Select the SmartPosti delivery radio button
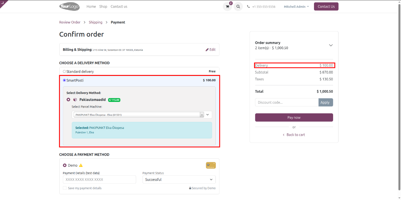The width and height of the screenshot is (401, 200). [x=64, y=80]
